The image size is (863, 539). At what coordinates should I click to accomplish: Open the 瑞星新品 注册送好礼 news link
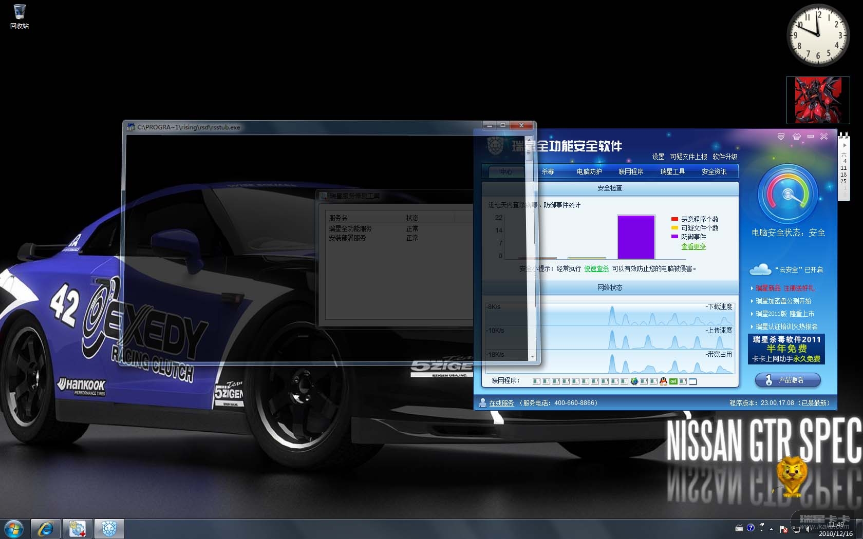pos(785,288)
